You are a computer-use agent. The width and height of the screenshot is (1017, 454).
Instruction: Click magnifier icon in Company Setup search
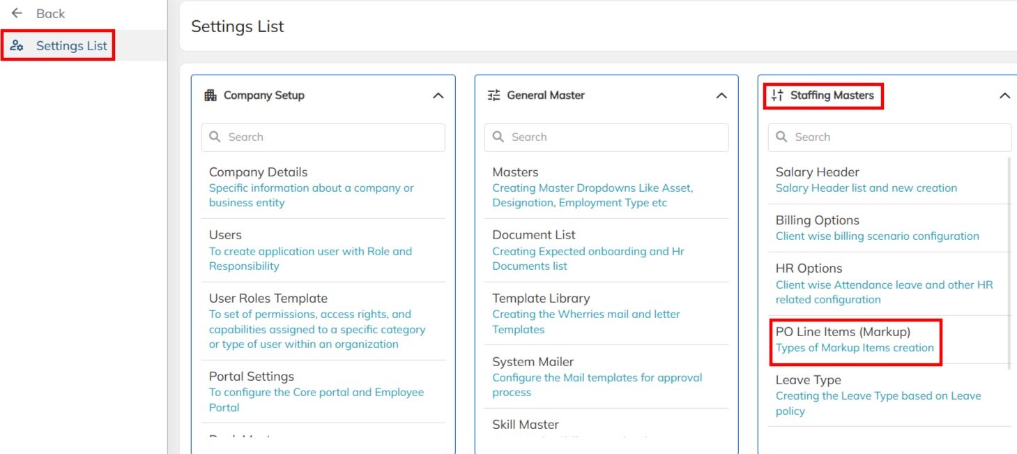coord(215,137)
